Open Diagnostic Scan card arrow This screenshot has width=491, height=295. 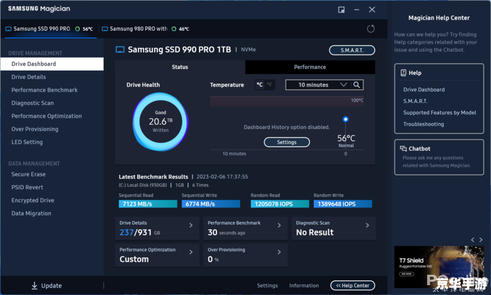click(x=367, y=225)
